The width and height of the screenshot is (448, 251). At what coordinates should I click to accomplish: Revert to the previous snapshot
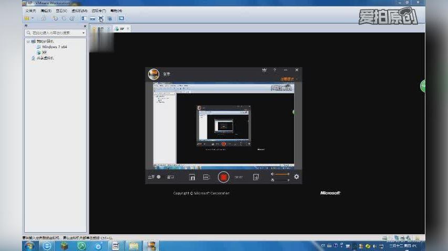click(x=64, y=18)
